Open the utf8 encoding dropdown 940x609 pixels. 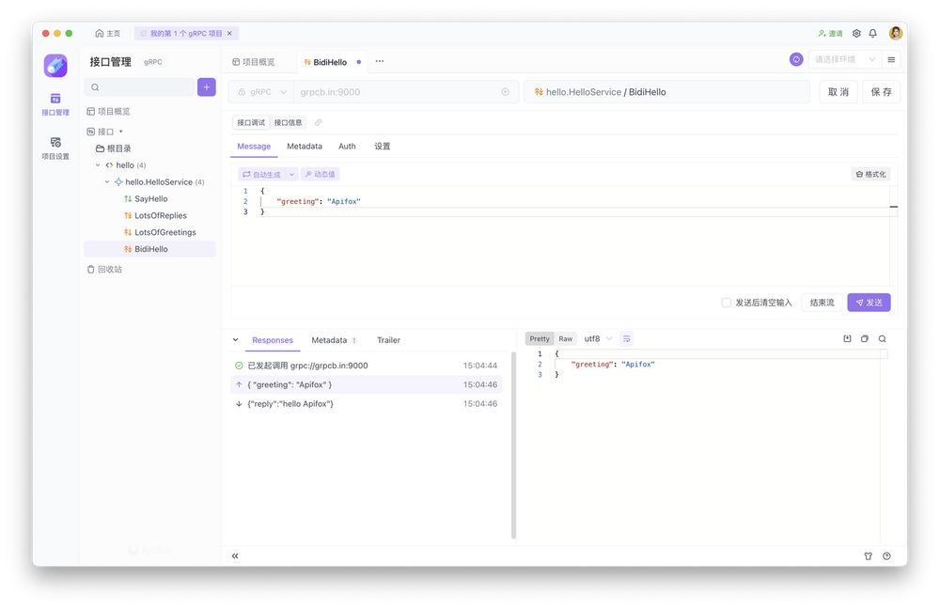pos(591,338)
